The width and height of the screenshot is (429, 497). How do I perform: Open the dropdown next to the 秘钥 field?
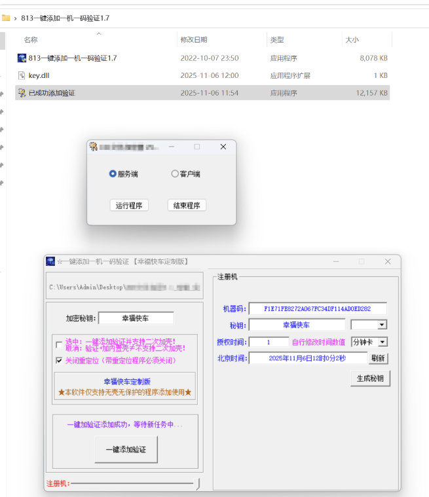click(x=382, y=325)
